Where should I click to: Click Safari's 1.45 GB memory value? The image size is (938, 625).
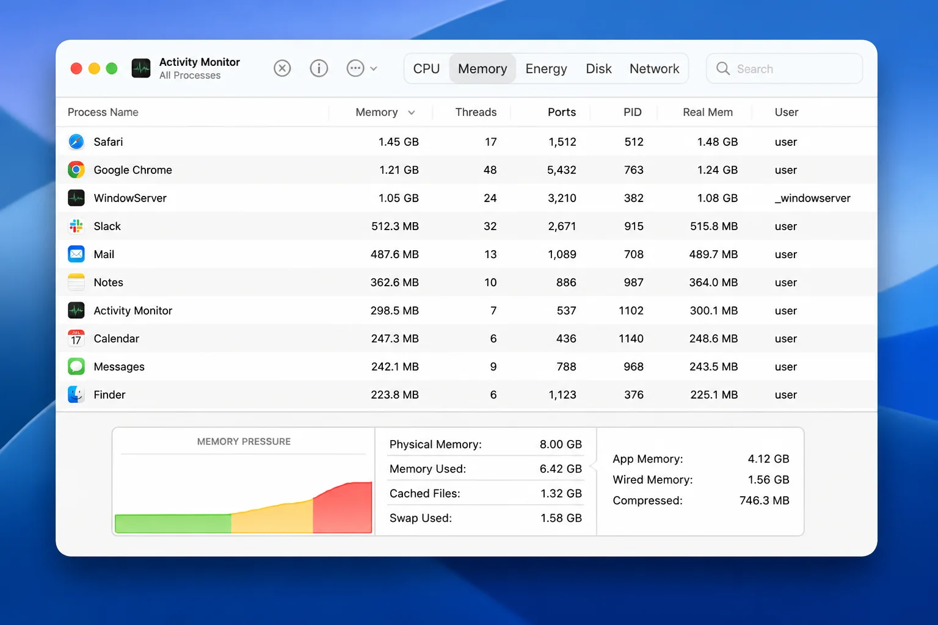pos(399,142)
